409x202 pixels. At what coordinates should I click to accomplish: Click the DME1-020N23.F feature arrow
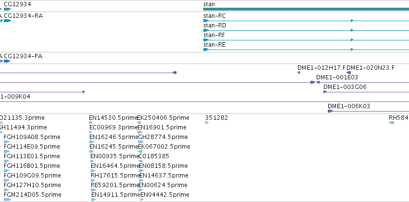click(348, 73)
